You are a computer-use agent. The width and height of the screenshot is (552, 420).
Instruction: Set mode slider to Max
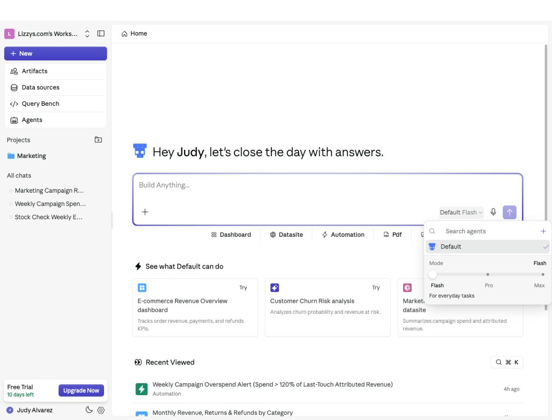[x=543, y=274]
